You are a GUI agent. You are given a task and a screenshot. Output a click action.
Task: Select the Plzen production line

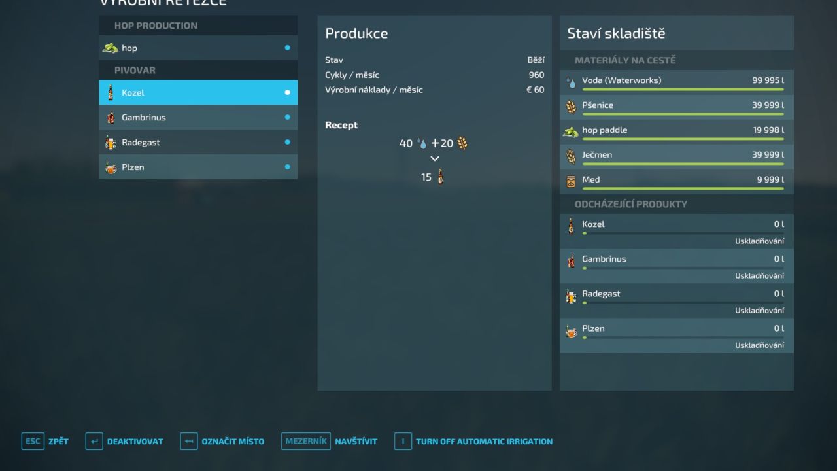point(198,167)
